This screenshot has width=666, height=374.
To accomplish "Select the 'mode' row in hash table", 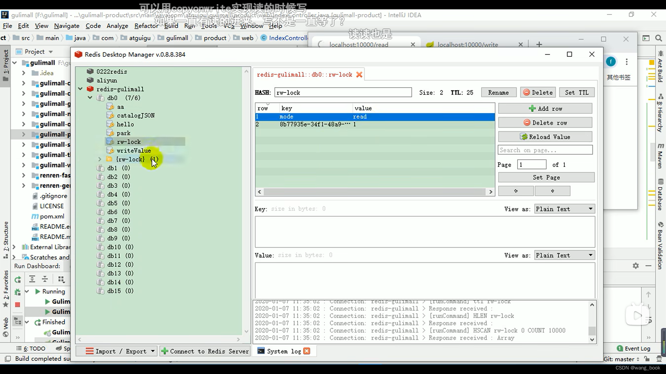I will point(375,117).
